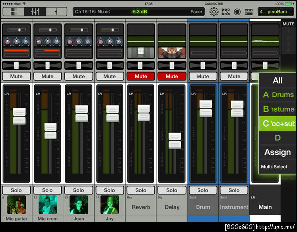Screen dimensions: 297x232
Task: Solo the Mic drum channel
Action: [48, 190]
